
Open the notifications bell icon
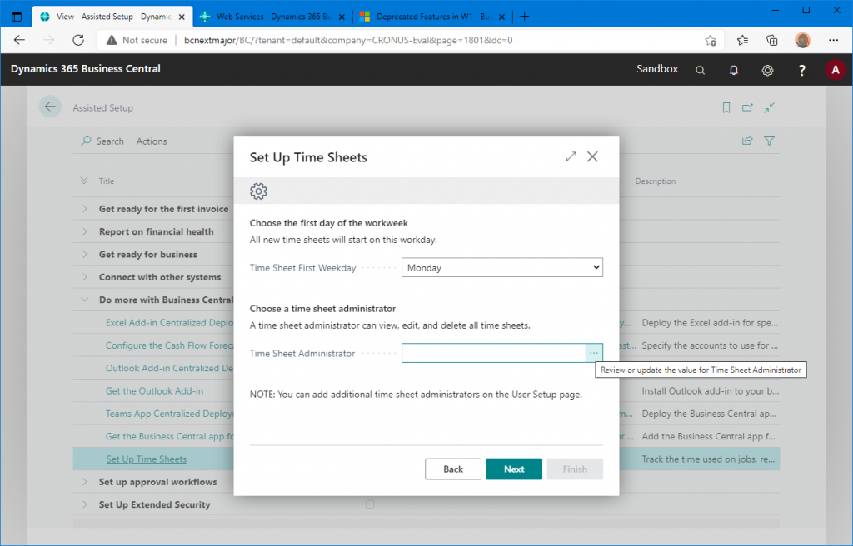[734, 70]
